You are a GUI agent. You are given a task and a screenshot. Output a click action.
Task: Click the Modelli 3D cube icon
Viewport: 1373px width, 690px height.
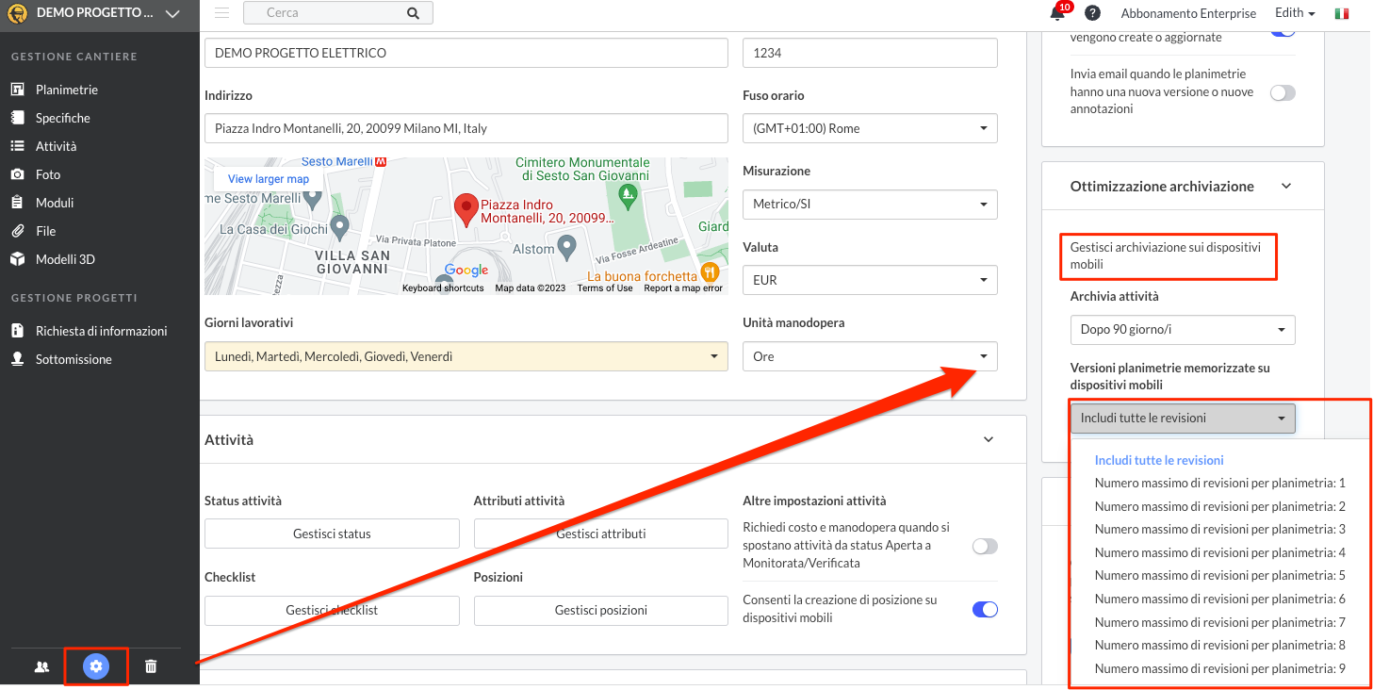click(17, 259)
